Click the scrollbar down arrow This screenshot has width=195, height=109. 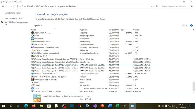point(193,93)
